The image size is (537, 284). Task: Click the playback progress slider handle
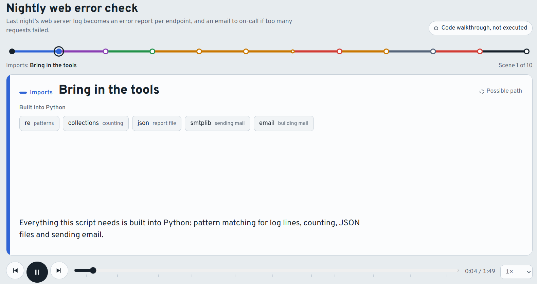93,270
